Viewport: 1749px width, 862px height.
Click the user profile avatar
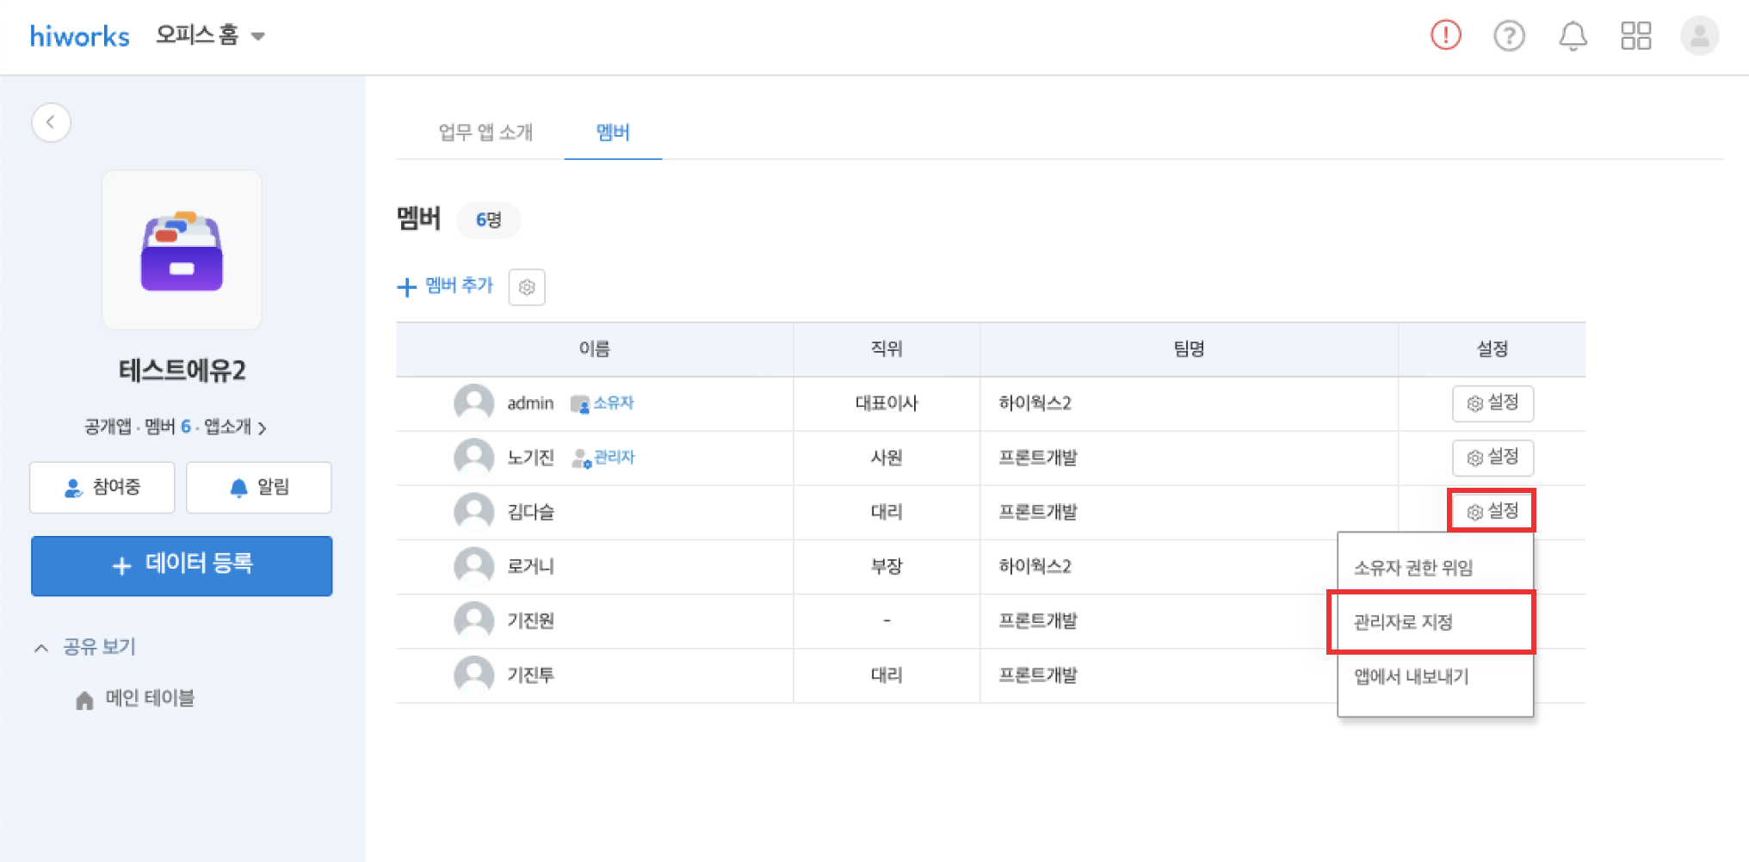tap(1699, 36)
